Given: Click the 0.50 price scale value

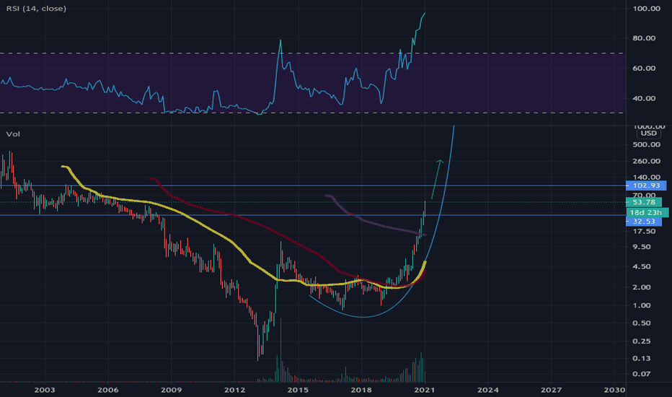Looking at the screenshot, I should point(642,323).
